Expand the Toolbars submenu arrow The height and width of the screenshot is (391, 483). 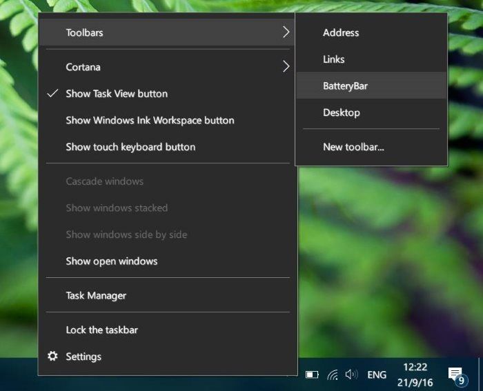tap(286, 32)
